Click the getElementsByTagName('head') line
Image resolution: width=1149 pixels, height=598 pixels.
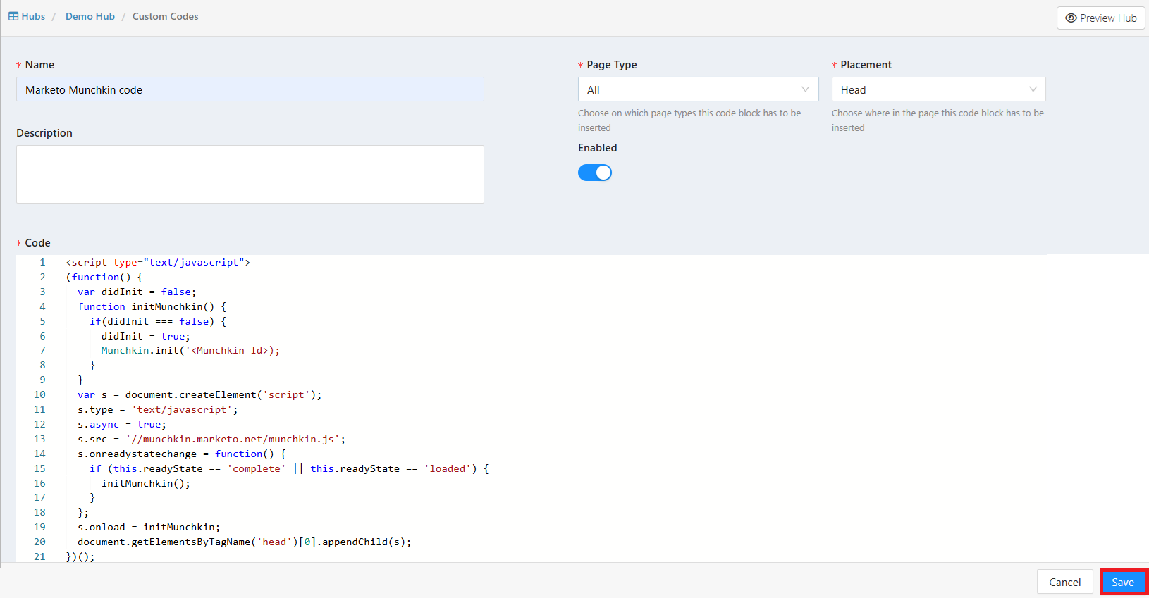(244, 542)
